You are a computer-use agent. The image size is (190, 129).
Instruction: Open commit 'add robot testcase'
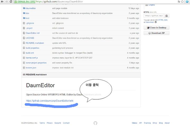pyautogui.click(x=60, y=18)
